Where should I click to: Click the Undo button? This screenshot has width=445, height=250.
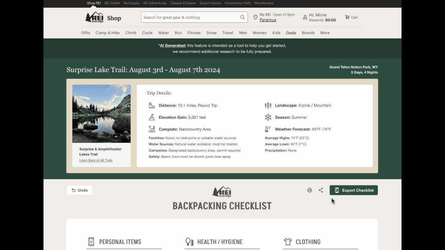(x=80, y=190)
